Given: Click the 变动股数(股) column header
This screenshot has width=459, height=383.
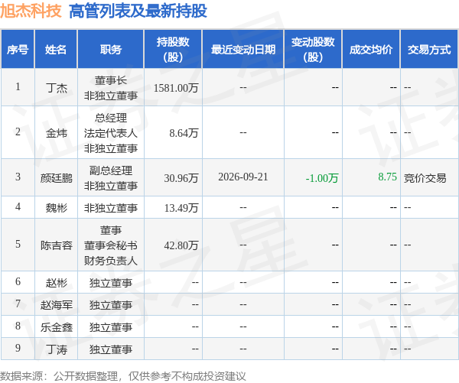Looking at the screenshot, I should click(313, 50).
